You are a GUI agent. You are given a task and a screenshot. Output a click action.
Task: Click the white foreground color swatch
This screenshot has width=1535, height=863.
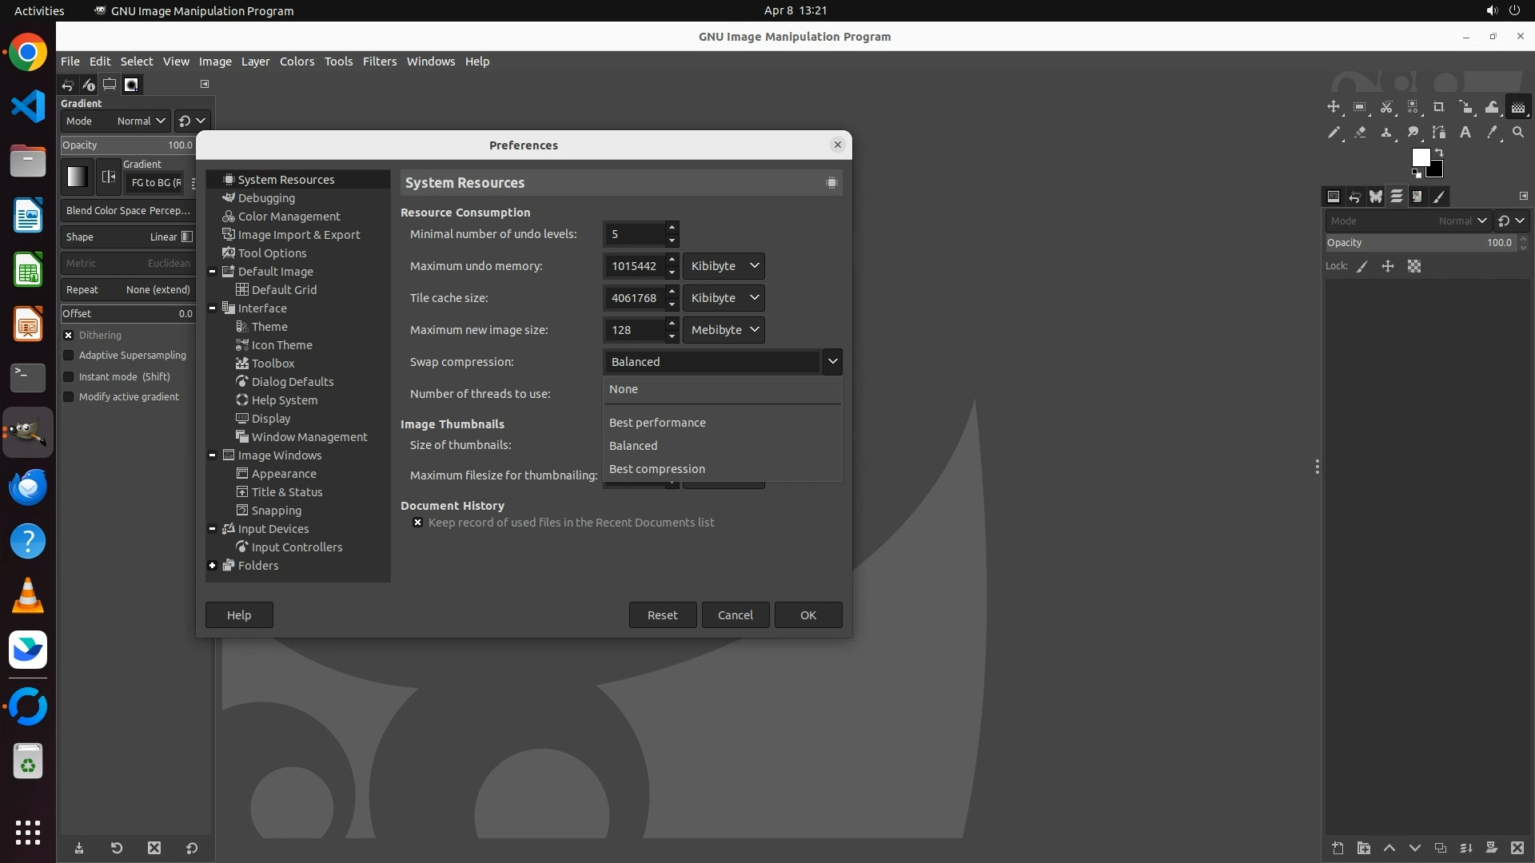click(x=1420, y=157)
